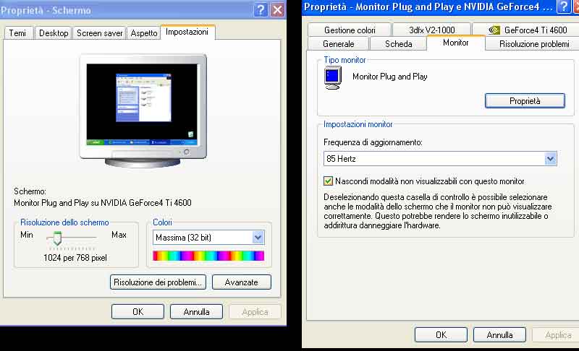The width and height of the screenshot is (579, 351).
Task: Switch to the Temi tab
Action: (17, 33)
